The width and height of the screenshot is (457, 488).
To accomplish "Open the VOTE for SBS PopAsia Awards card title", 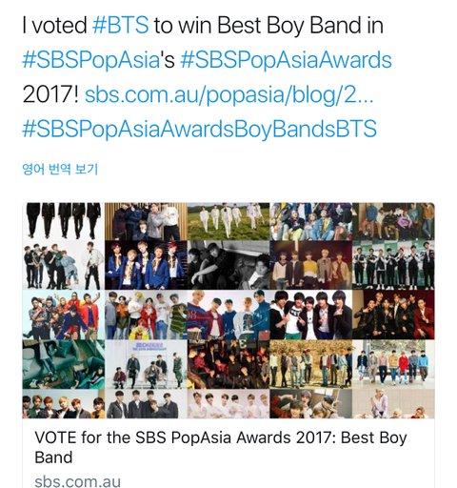I will click(221, 447).
